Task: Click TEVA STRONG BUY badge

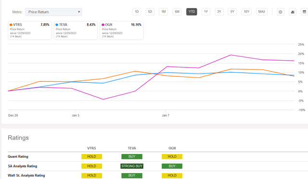Action: [x=132, y=166]
